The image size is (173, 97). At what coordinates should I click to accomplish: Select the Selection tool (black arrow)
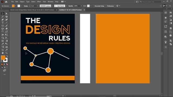tap(3, 13)
